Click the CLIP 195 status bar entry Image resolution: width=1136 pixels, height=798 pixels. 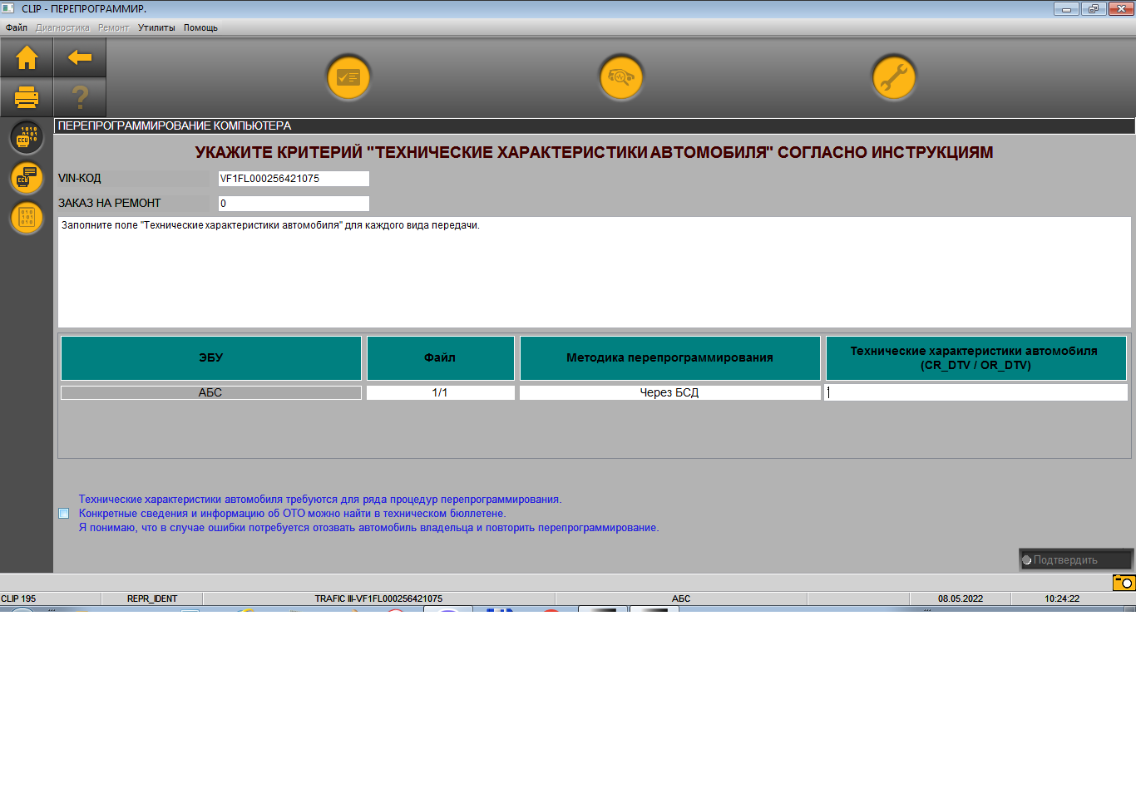[18, 598]
